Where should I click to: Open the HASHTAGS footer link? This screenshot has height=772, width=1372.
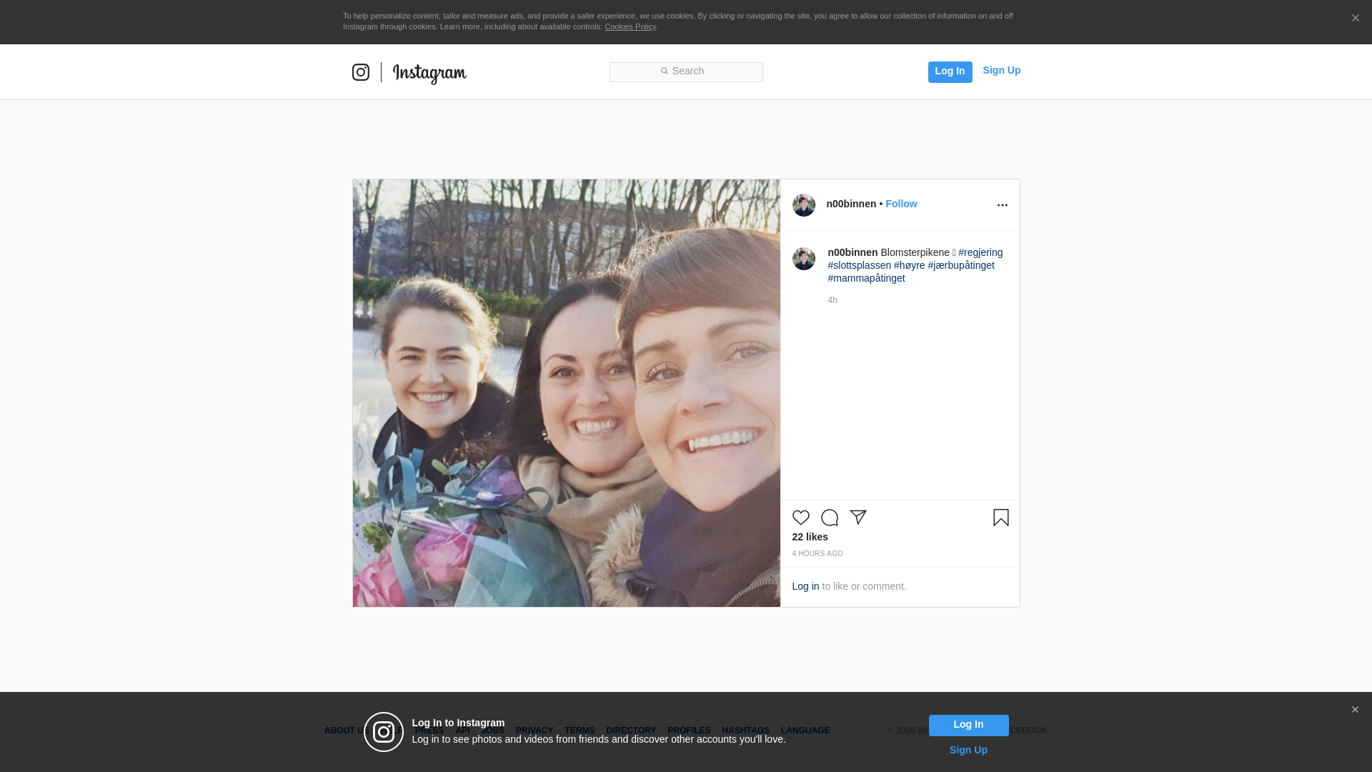point(745,731)
